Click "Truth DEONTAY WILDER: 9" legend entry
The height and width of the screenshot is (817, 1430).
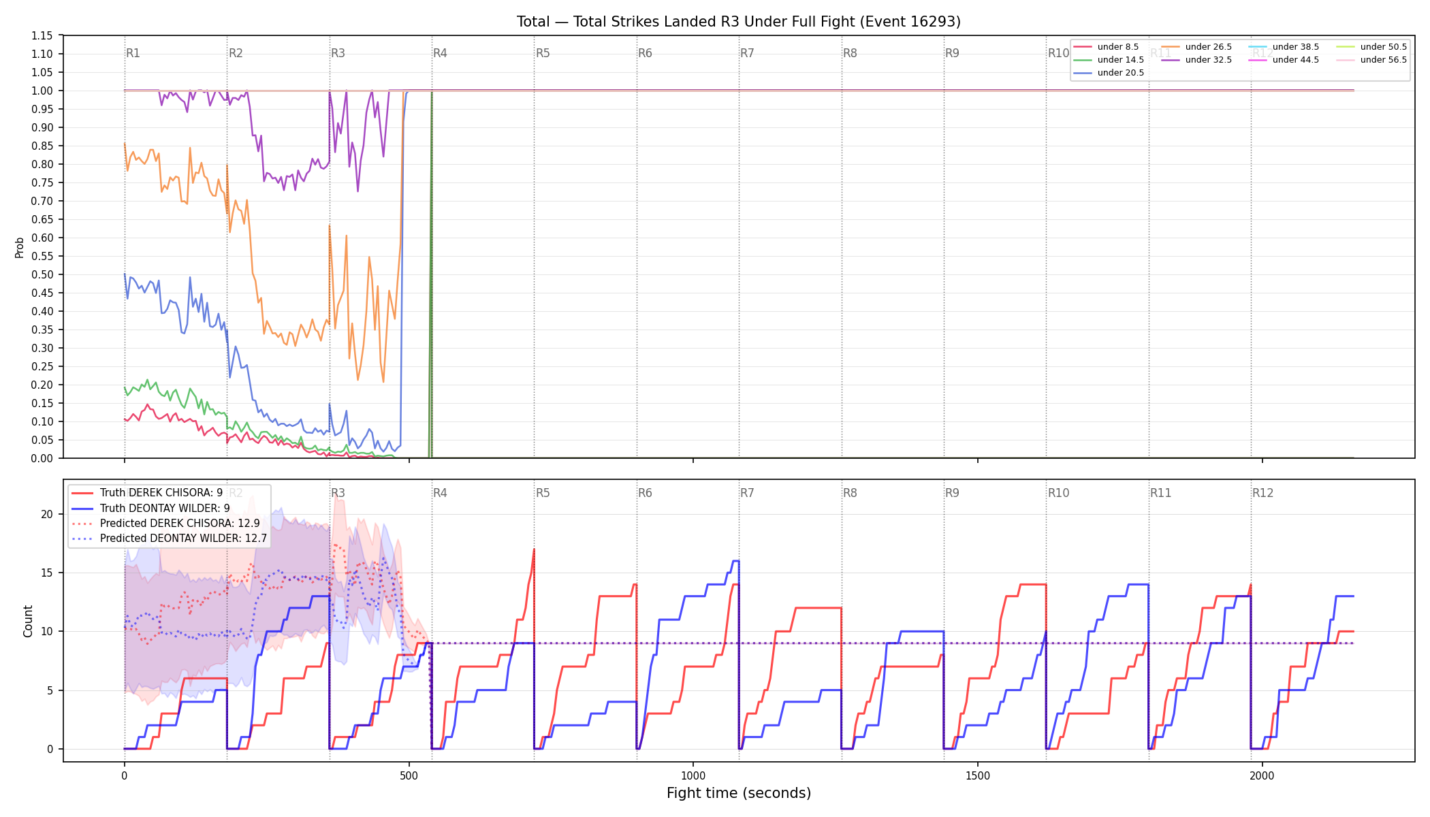(x=165, y=508)
